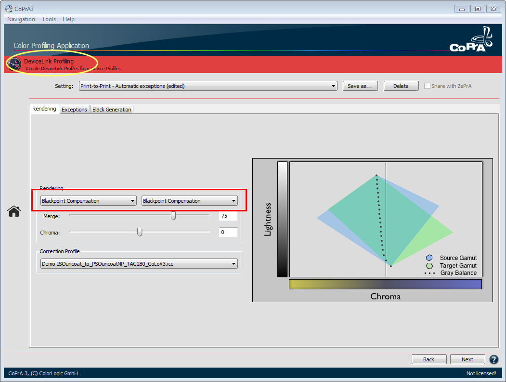Click the CoPrA app icon in title bar

click(9, 9)
